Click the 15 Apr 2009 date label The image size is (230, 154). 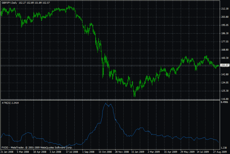pyautogui.click(x=171, y=152)
